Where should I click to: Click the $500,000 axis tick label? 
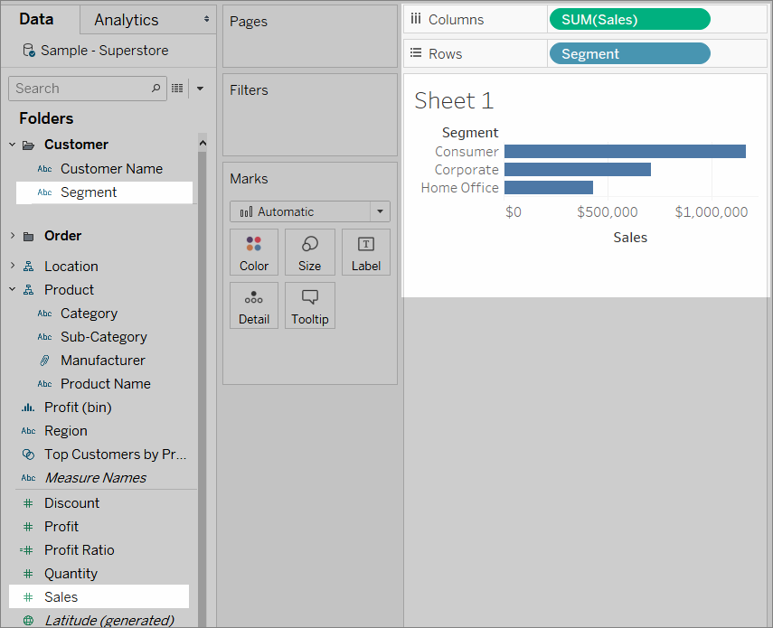(608, 212)
